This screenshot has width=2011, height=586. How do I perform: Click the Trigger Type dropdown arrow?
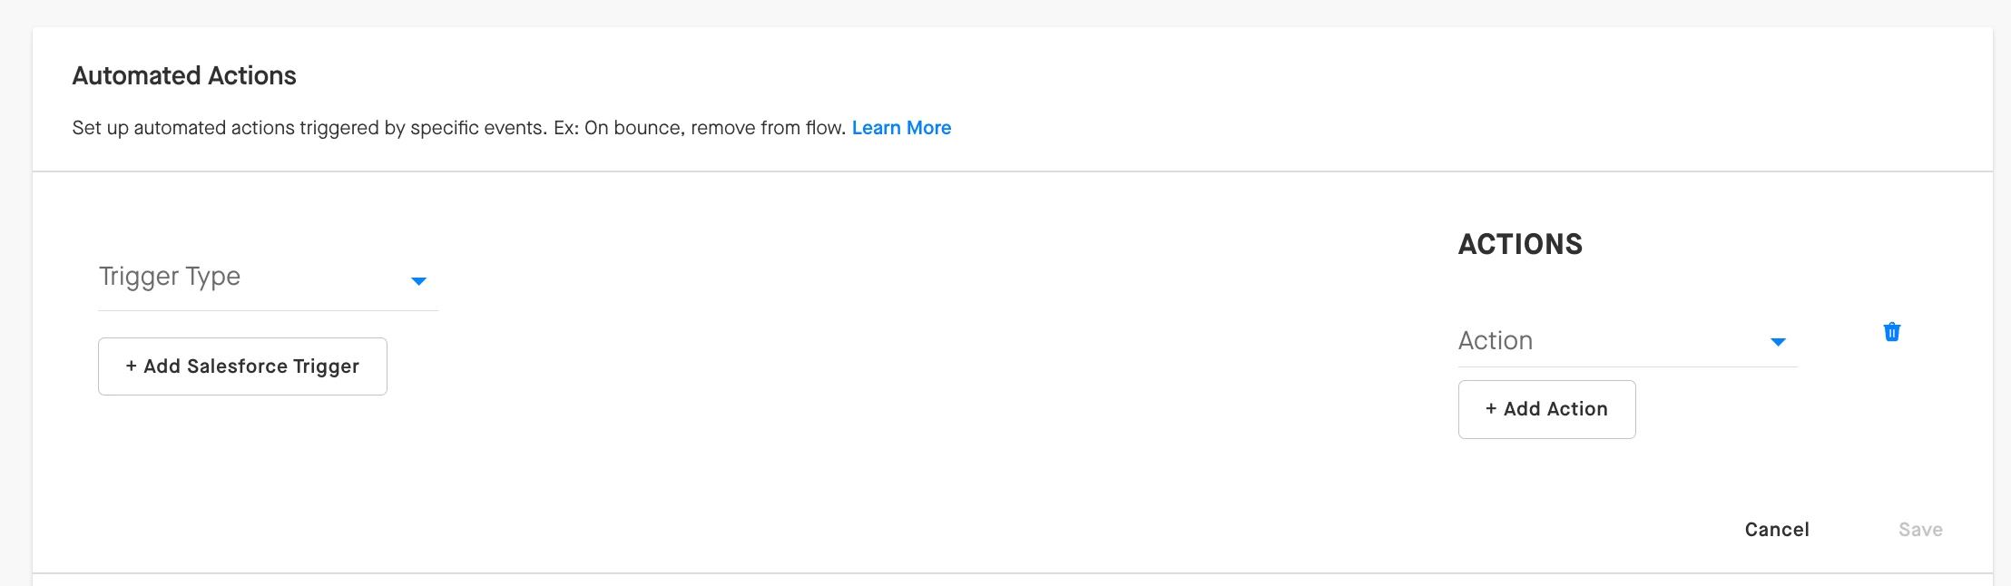(418, 281)
